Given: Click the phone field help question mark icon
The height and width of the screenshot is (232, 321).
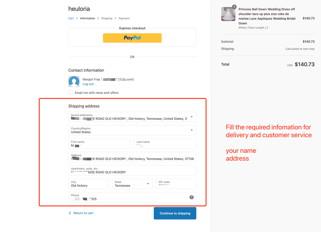Looking at the screenshot, I should (x=192, y=197).
